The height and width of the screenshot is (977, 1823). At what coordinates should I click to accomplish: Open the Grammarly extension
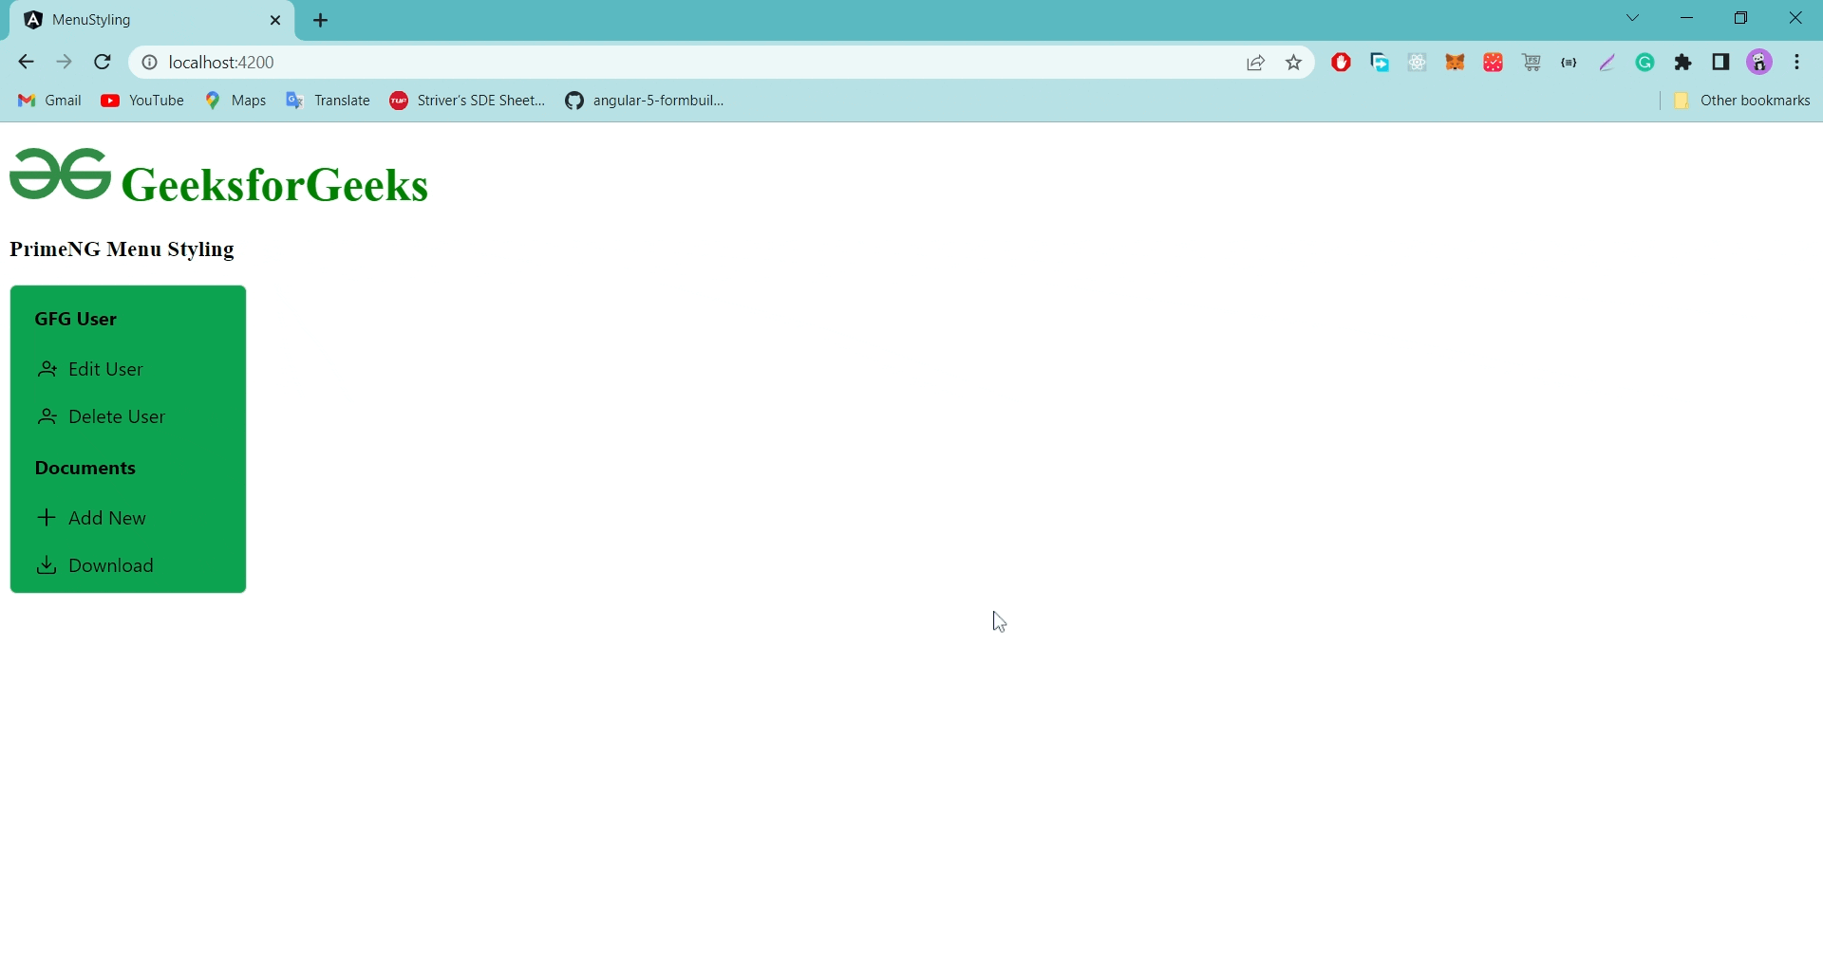pos(1645,62)
